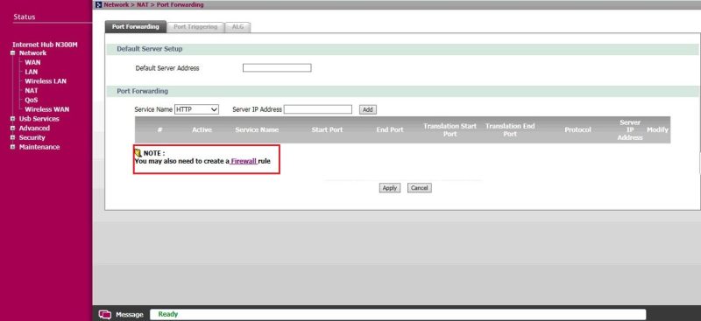Switch to the ALG tab

pos(237,27)
